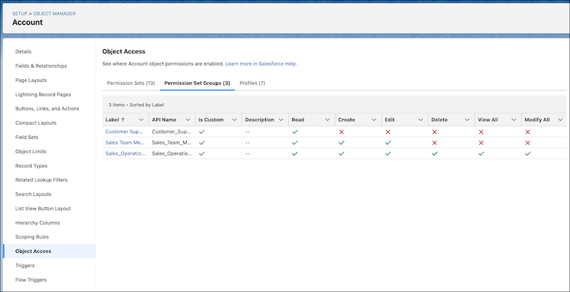Go to Object Manager via breadcrumb
The height and width of the screenshot is (292, 570).
click(x=55, y=14)
